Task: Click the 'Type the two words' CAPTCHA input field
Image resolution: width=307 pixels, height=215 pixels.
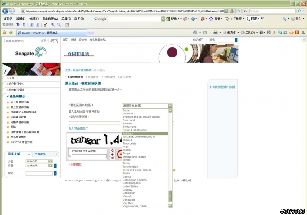Action: pyautogui.click(x=89, y=157)
